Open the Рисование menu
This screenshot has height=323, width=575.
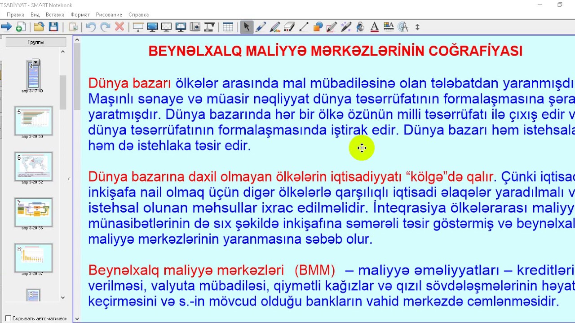[x=109, y=15]
